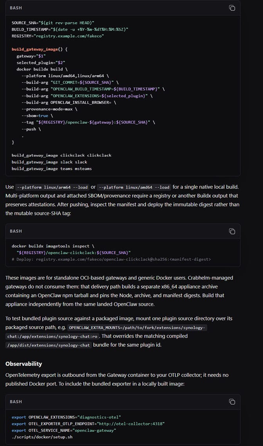This screenshot has width=263, height=446.
Task: Click the BASH label above SOURCE_SHA line
Action: pyautogui.click(x=16, y=8)
